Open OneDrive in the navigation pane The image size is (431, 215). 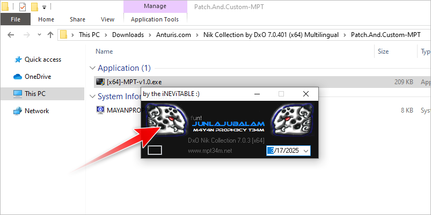38,77
